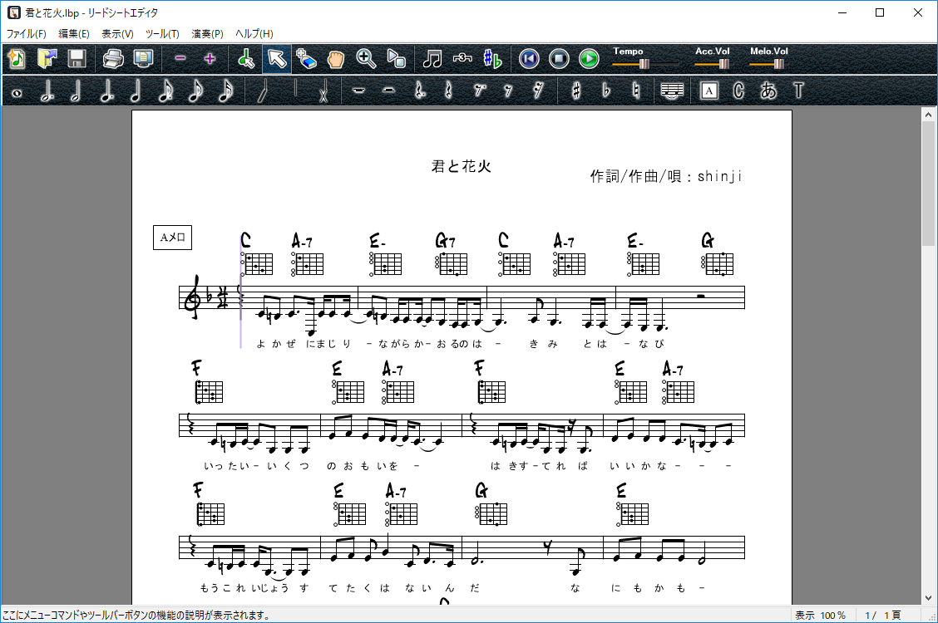Click the credit text 作詞/作曲/唄：shinji
The image size is (938, 623).
(666, 176)
